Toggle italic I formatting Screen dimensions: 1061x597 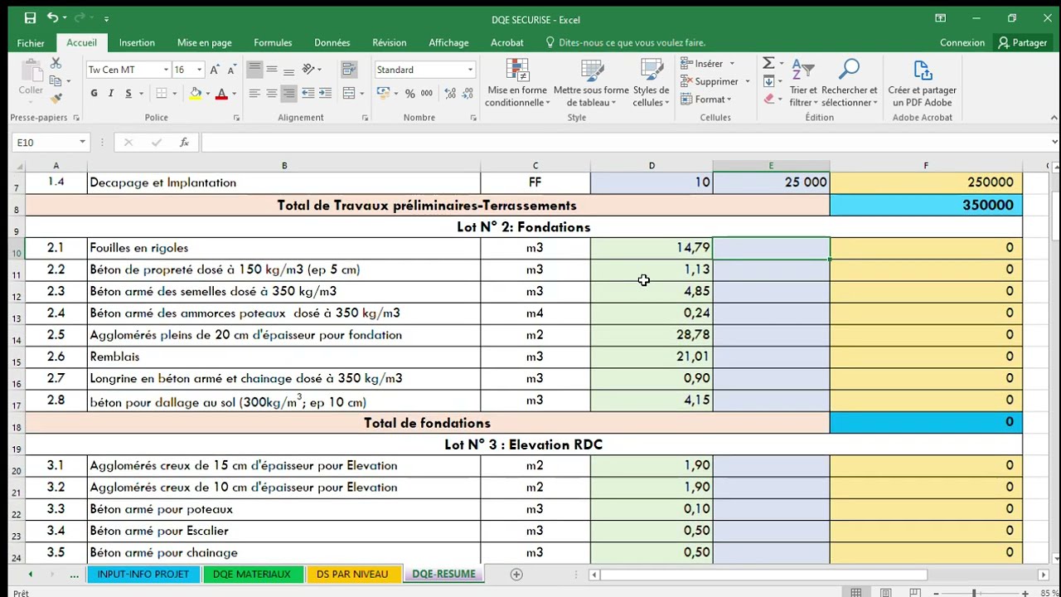[111, 94]
